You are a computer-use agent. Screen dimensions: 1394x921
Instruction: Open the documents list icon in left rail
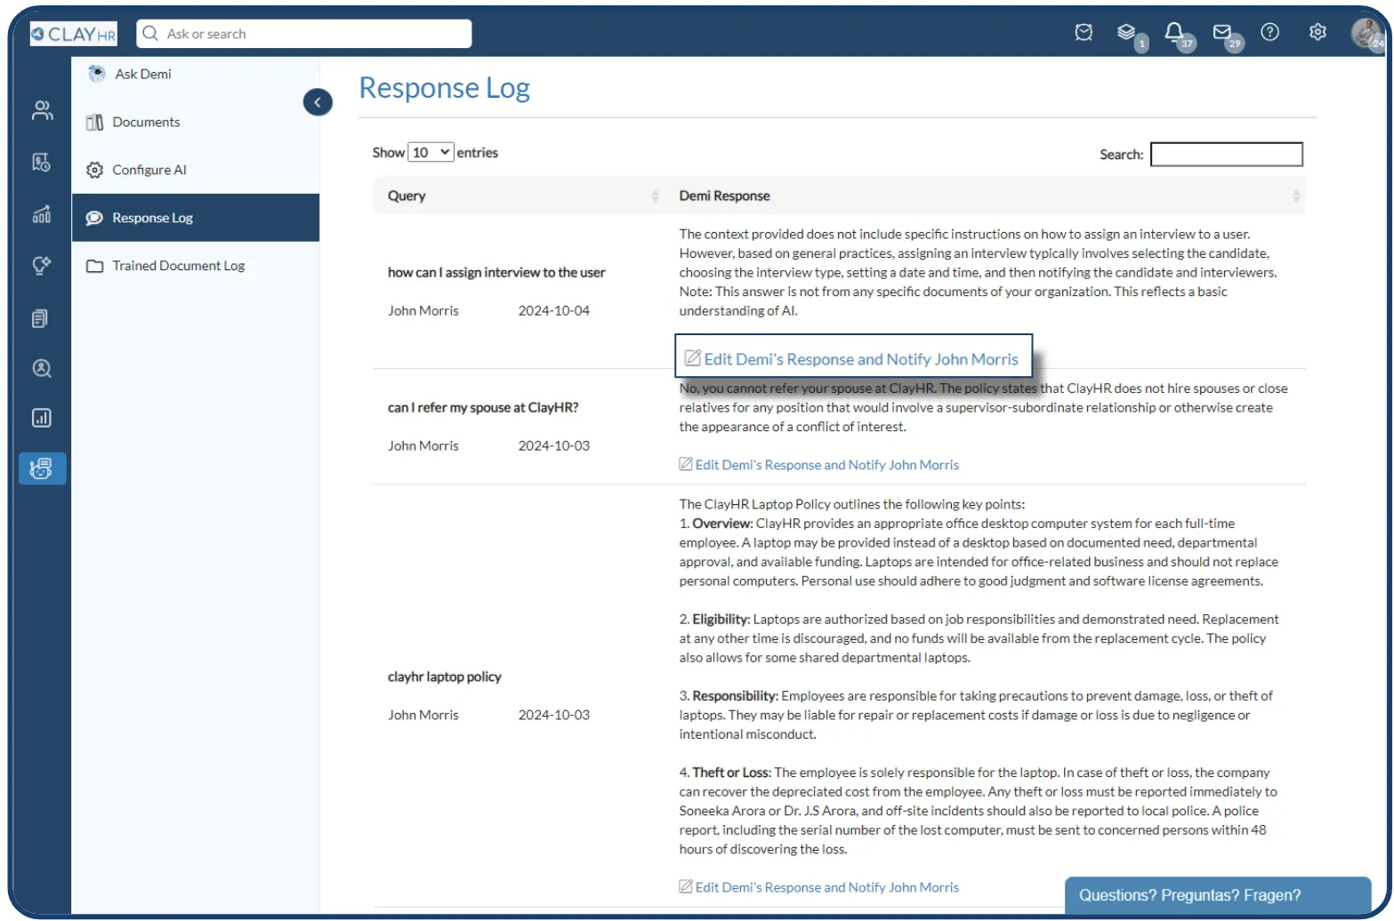click(x=40, y=318)
